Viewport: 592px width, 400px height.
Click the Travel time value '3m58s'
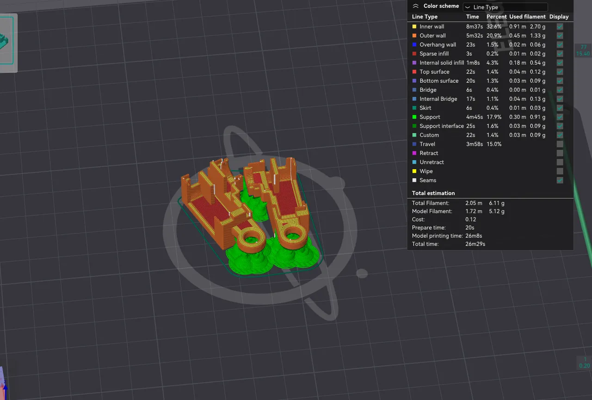click(x=475, y=144)
